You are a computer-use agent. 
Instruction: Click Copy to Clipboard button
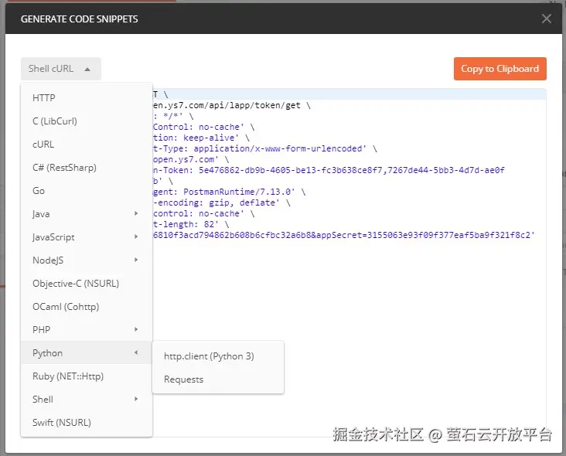pos(500,69)
